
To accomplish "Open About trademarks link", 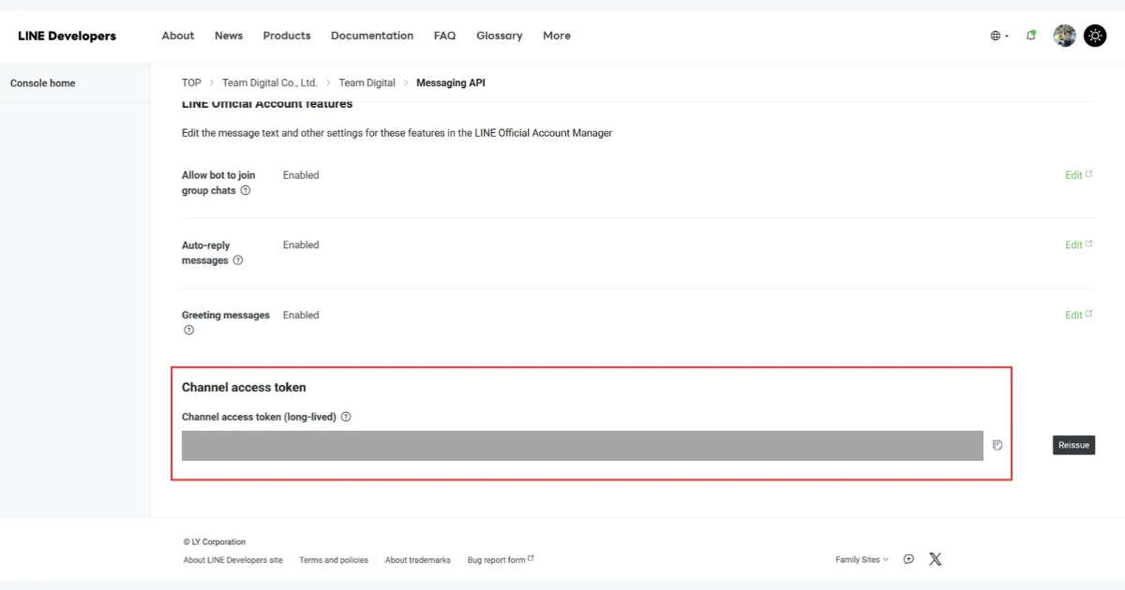I will (x=417, y=560).
